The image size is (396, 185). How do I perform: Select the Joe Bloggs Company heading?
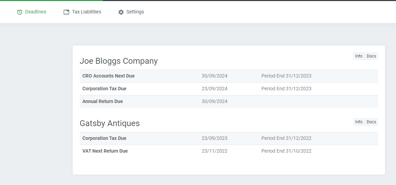(x=119, y=61)
